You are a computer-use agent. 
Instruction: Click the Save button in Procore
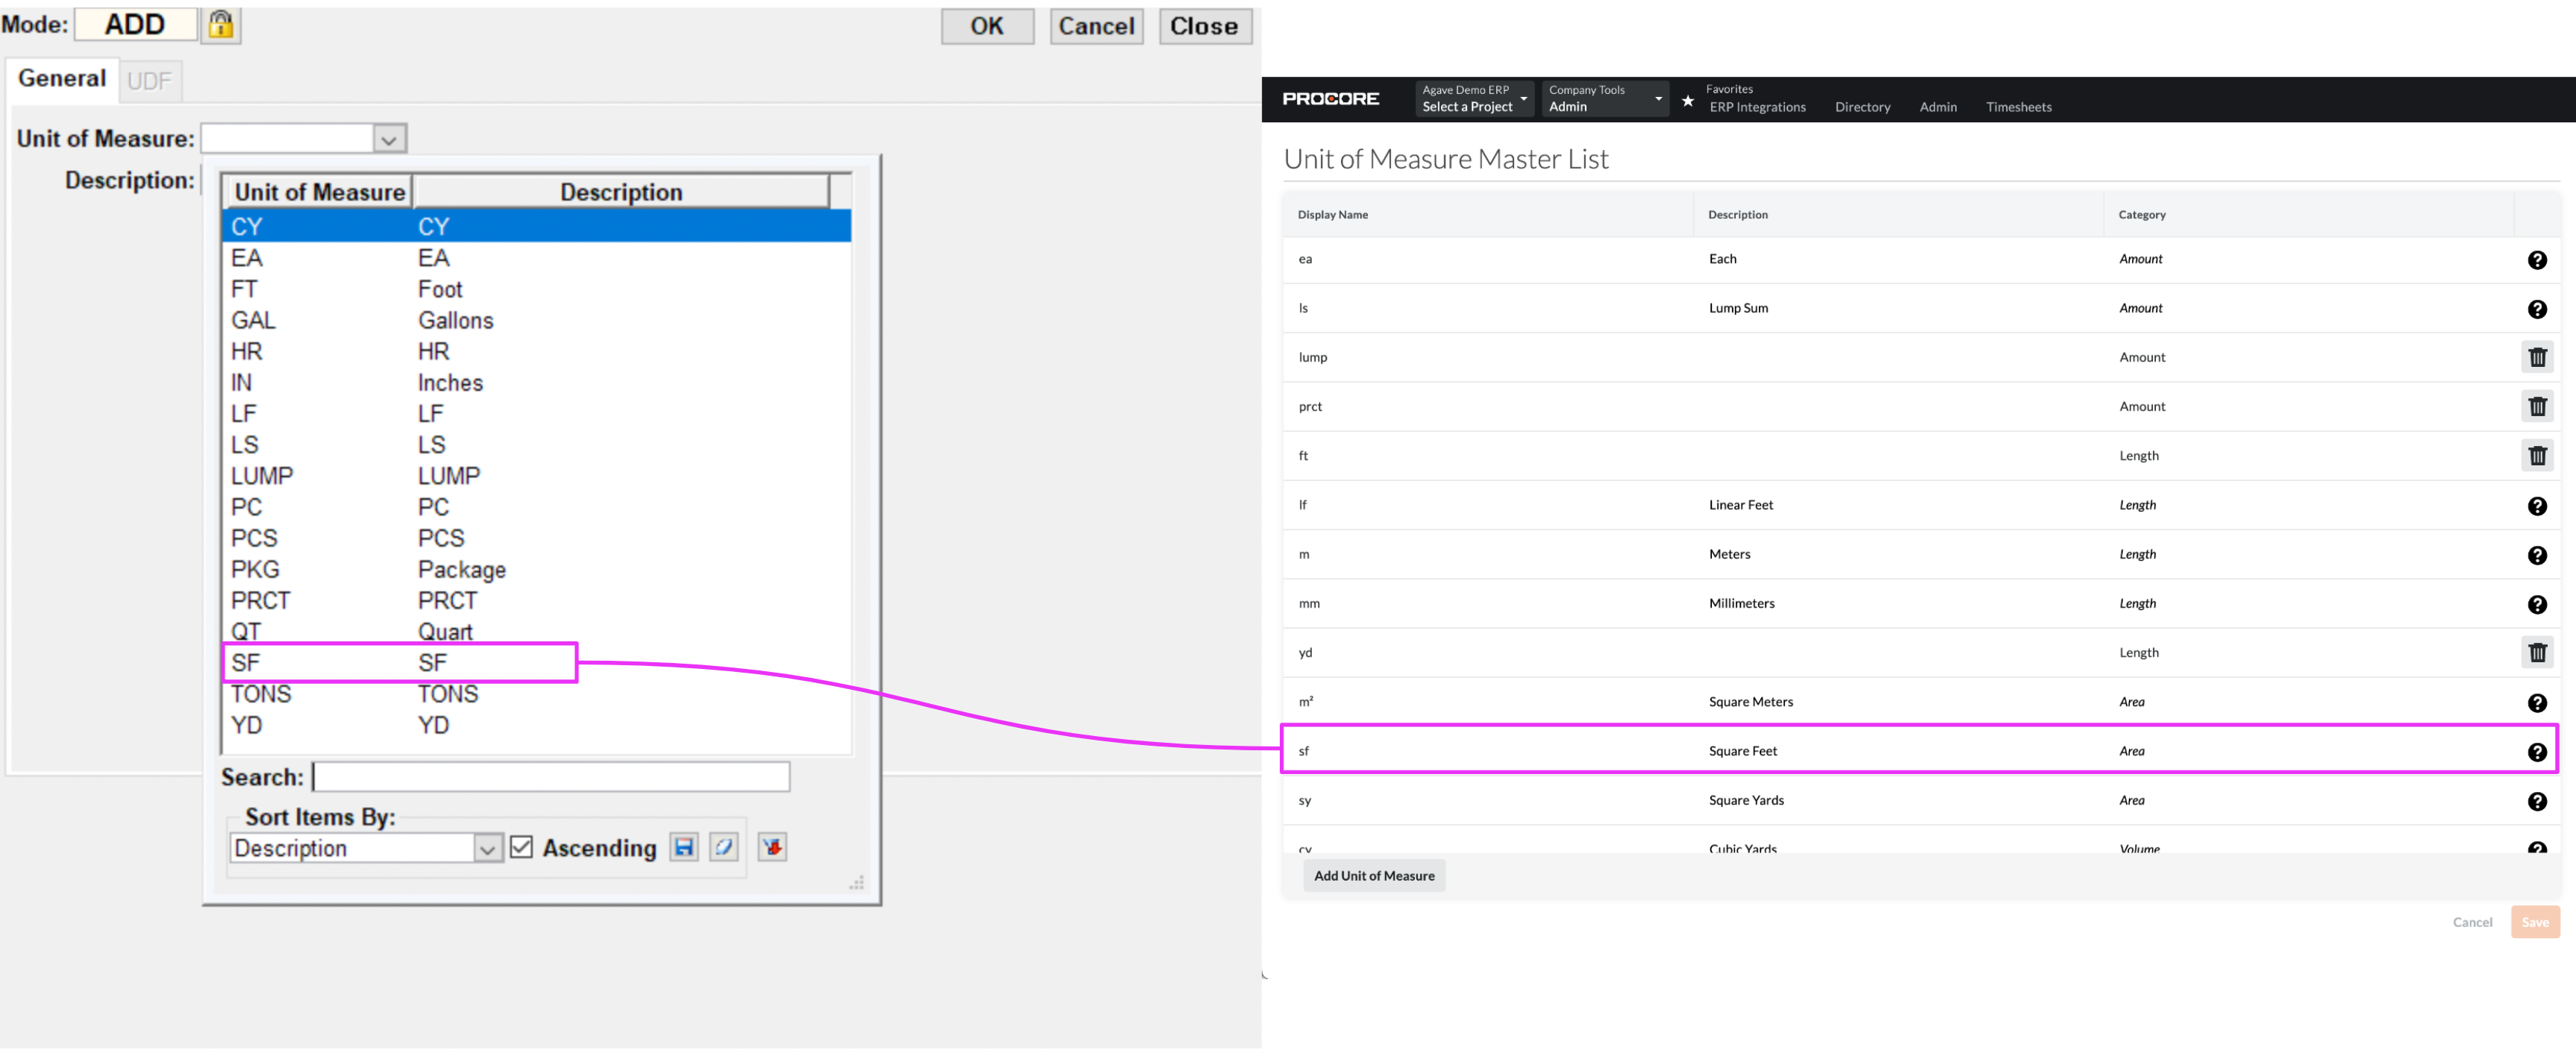coord(2534,921)
